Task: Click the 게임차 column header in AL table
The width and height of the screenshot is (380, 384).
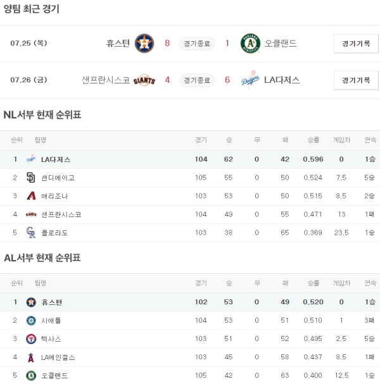Action: [x=341, y=283]
